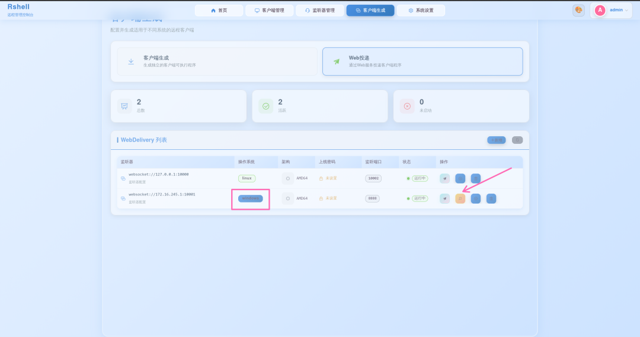This screenshot has width=640, height=337.
Task: Click last action icon in windows row
Action: pyautogui.click(x=491, y=198)
